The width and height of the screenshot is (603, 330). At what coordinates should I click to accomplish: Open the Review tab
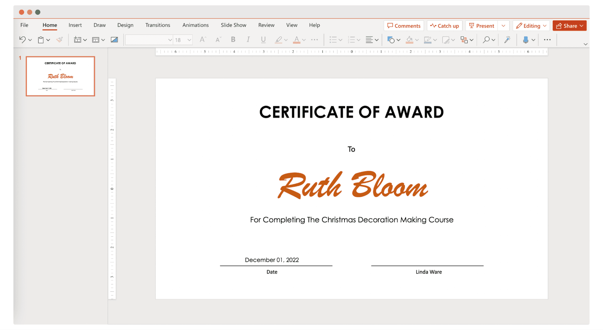pyautogui.click(x=266, y=25)
